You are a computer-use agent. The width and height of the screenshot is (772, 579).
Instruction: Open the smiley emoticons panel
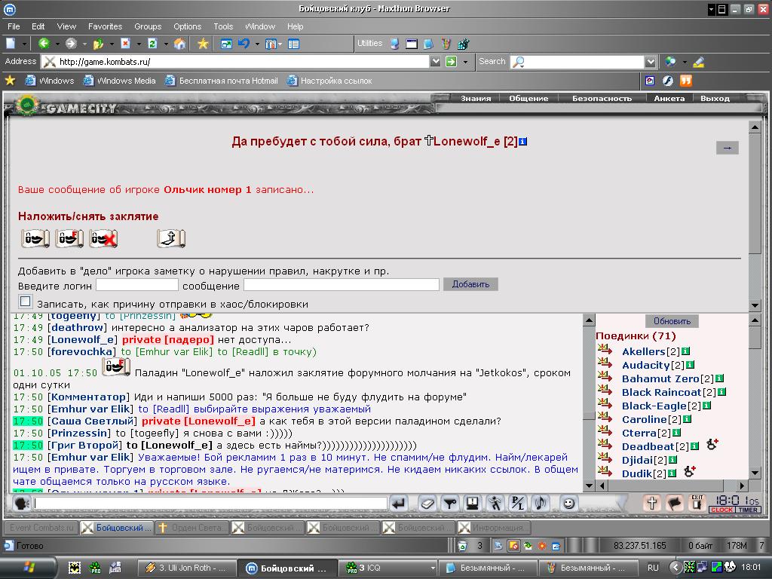click(x=568, y=503)
